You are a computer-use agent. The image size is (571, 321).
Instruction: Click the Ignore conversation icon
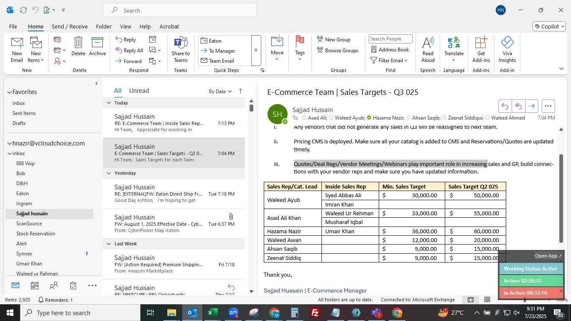click(x=57, y=40)
